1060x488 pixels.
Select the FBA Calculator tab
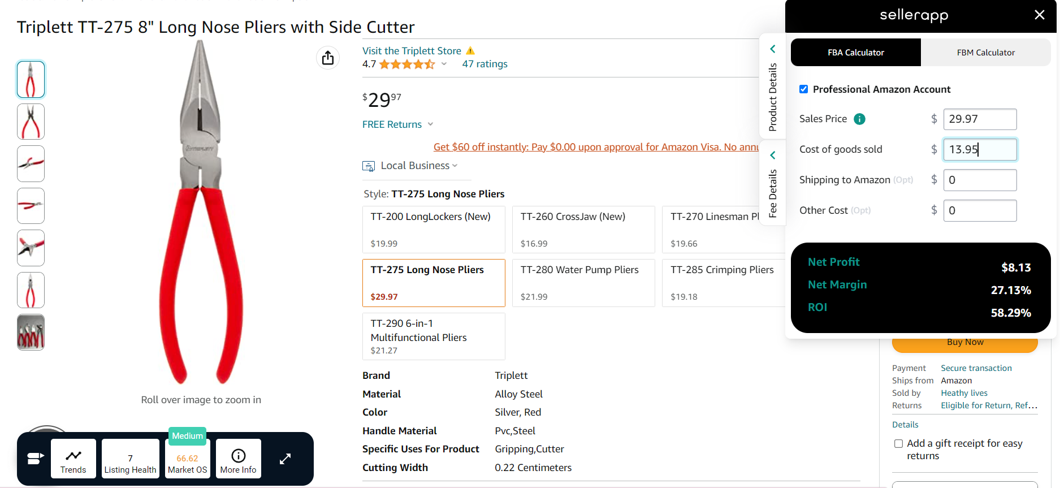[855, 53]
